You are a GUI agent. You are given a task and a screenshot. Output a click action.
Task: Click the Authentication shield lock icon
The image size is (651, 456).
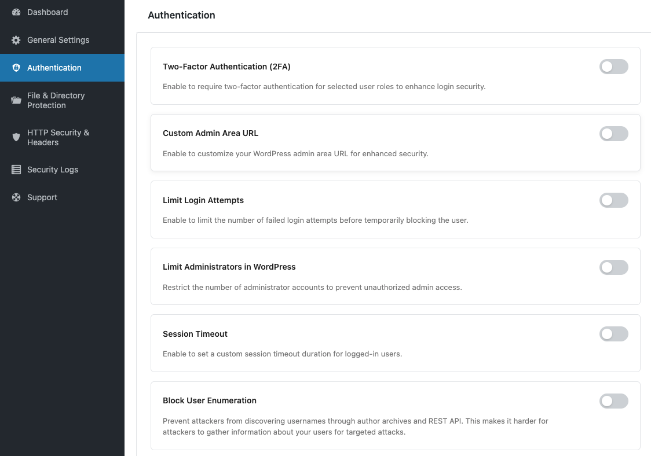pos(16,68)
